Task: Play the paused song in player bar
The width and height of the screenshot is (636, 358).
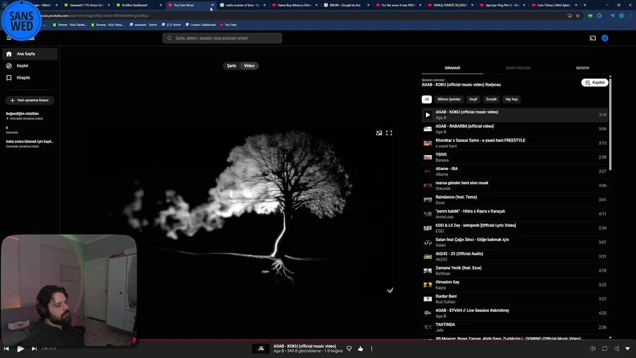Action: [x=20, y=349]
